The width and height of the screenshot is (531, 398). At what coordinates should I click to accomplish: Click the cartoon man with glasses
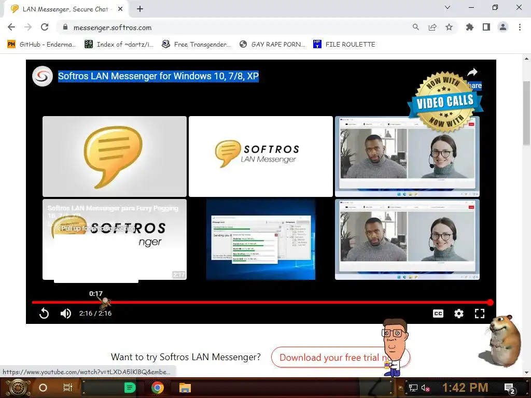click(395, 348)
